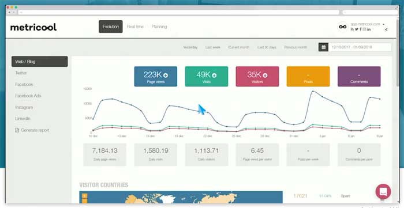Open the Facebook section in sidebar
The height and width of the screenshot is (208, 404).
click(24, 84)
